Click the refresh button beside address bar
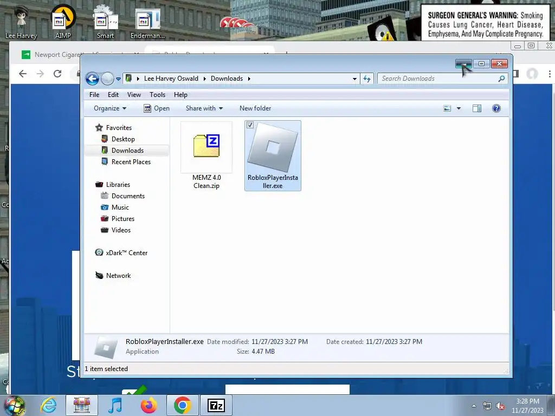 click(367, 79)
